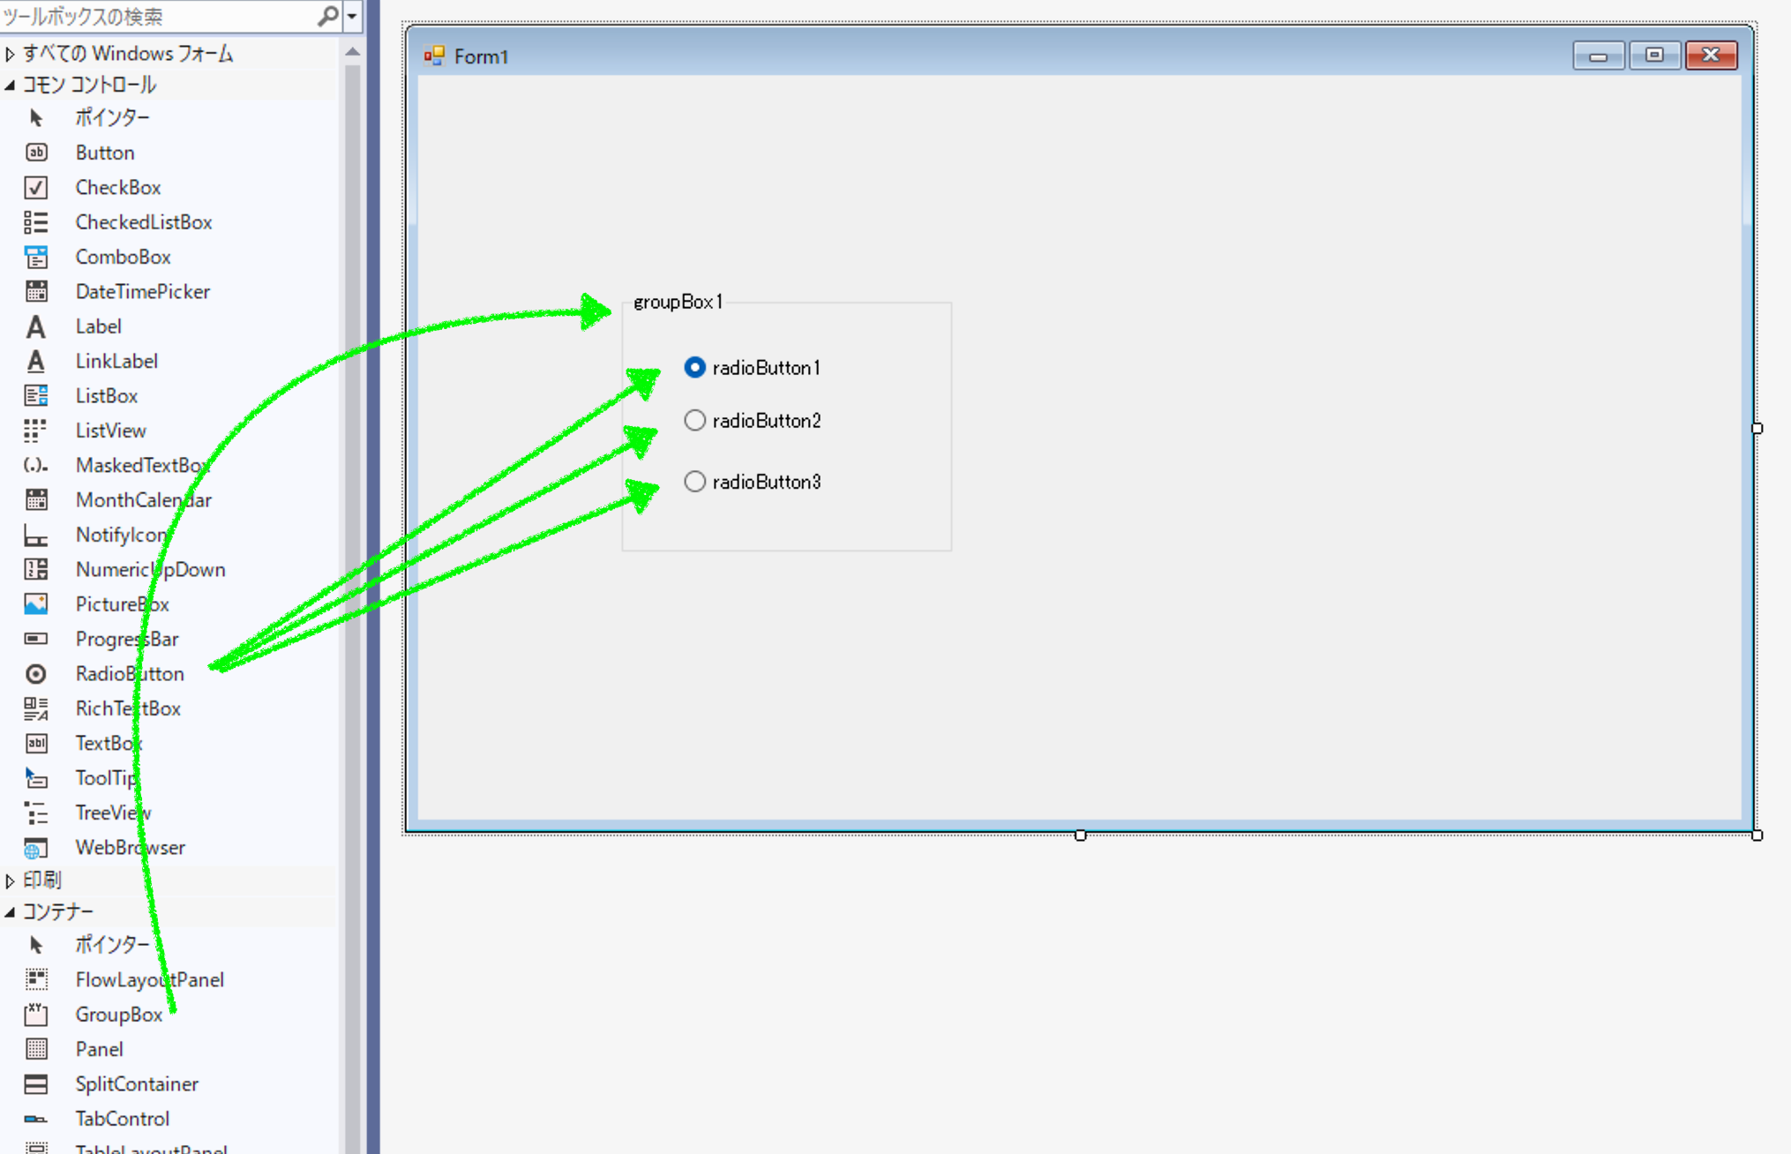Expand the すべての Windows フォーム section

[10, 55]
